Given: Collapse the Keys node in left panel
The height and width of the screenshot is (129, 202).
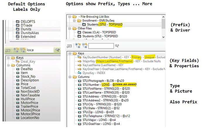Looking at the screenshot, I should (9, 58).
